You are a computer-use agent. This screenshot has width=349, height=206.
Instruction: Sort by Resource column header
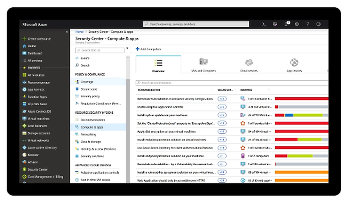[x=246, y=90]
